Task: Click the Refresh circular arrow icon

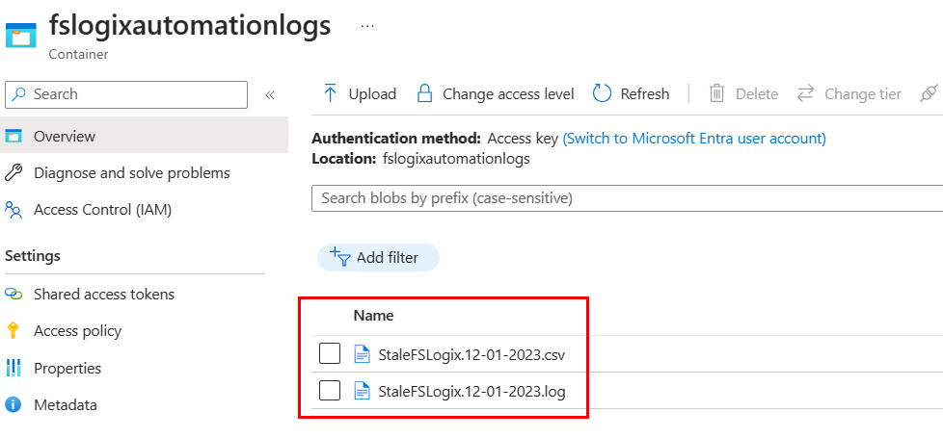Action: (603, 93)
